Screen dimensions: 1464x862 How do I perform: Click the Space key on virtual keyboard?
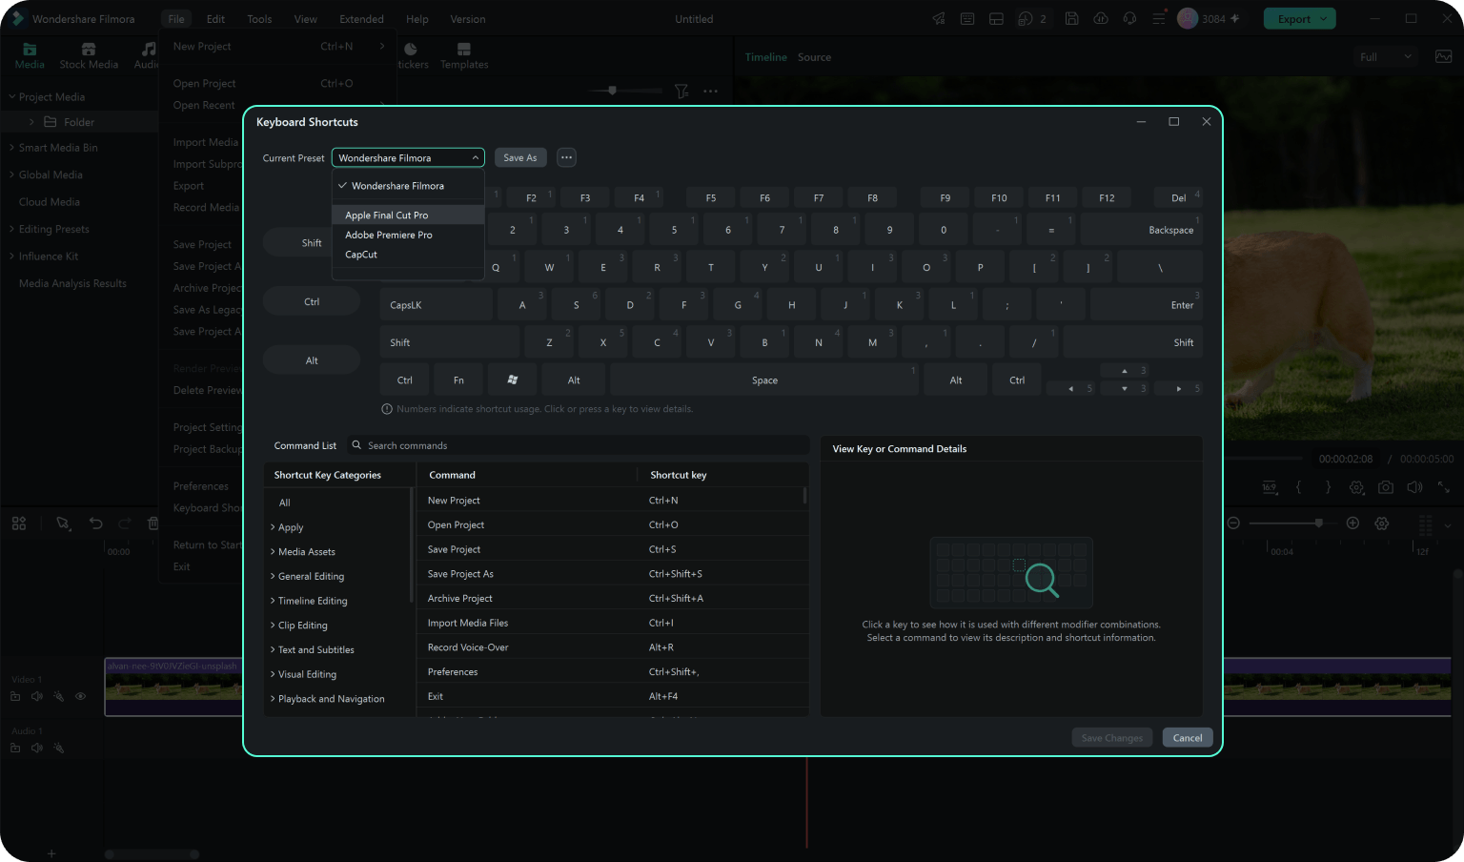pyautogui.click(x=764, y=380)
